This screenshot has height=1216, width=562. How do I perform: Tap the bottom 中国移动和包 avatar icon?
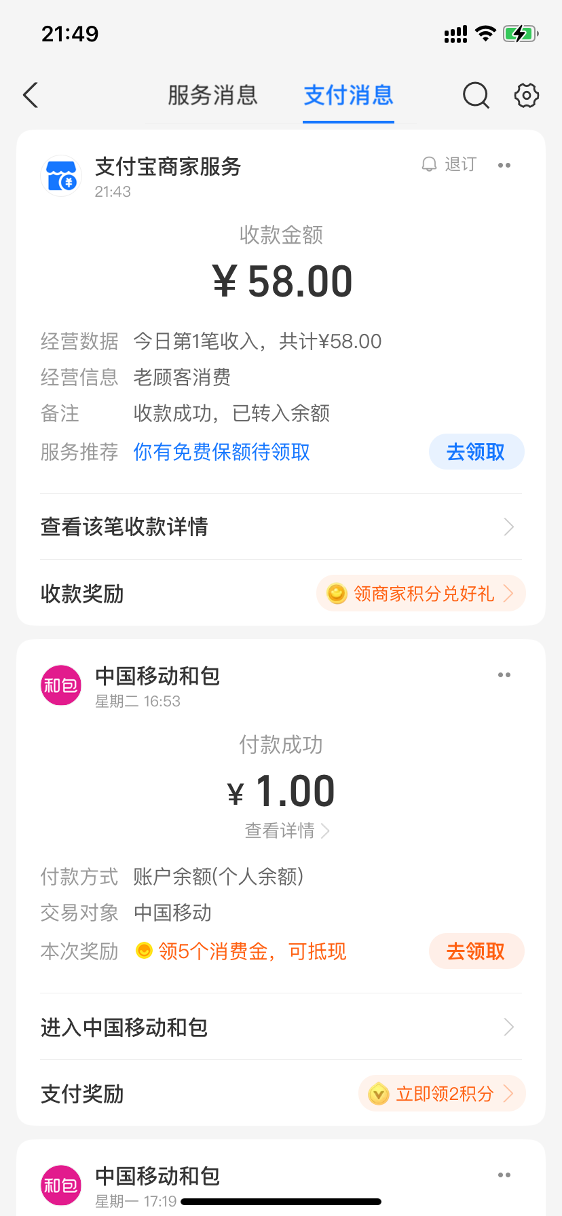pos(61,1185)
